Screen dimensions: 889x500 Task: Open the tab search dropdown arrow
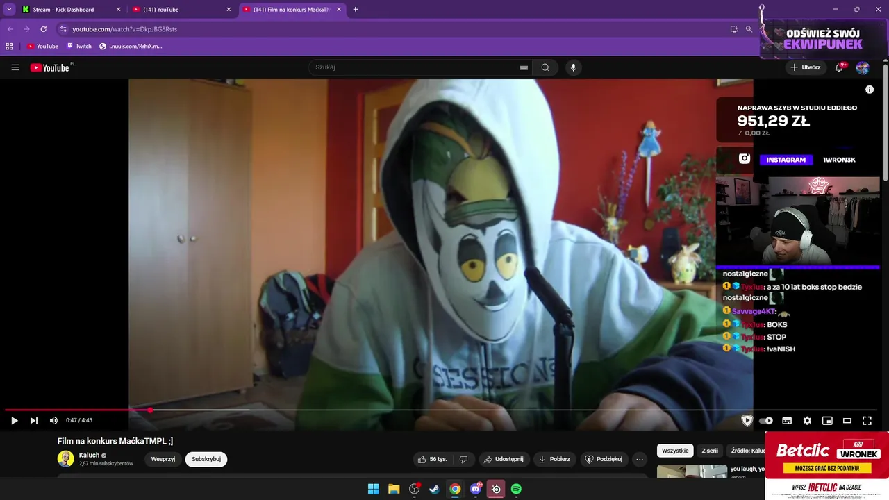click(8, 10)
